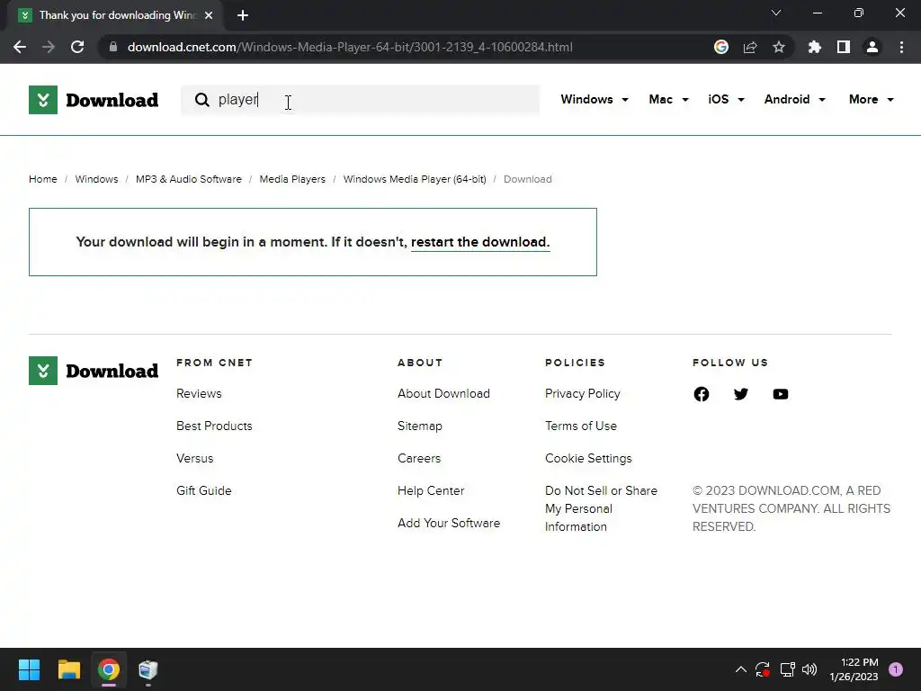Click the forward navigation arrow
Screen dimensions: 921x691
pyautogui.click(x=49, y=47)
